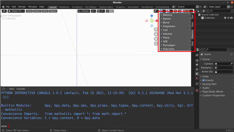
Task: Open the Render menu
Action: point(22,7)
